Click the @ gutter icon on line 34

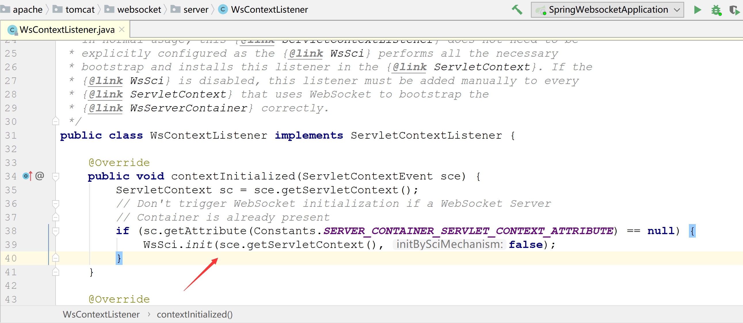click(40, 176)
